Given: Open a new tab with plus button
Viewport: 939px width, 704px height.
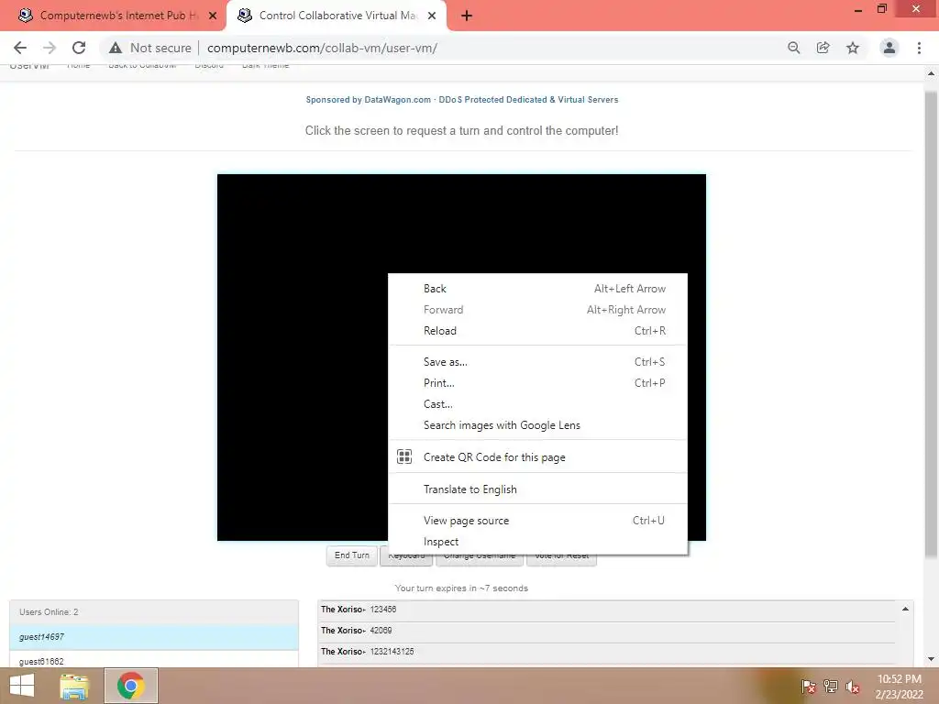Looking at the screenshot, I should [467, 16].
